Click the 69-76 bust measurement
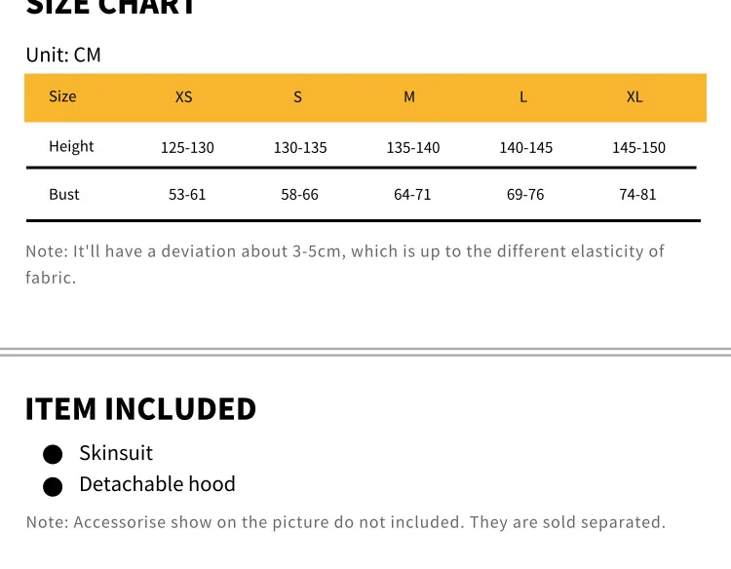This screenshot has height=569, width=731. (525, 194)
